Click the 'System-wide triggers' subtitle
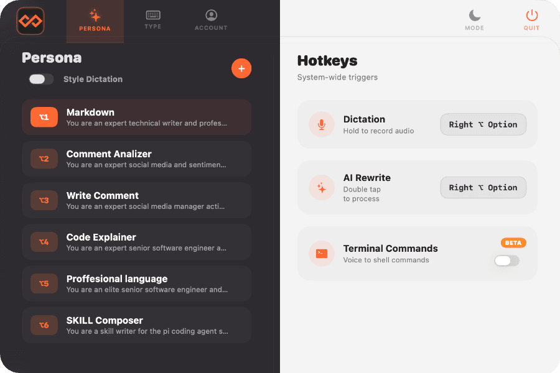 tap(337, 78)
